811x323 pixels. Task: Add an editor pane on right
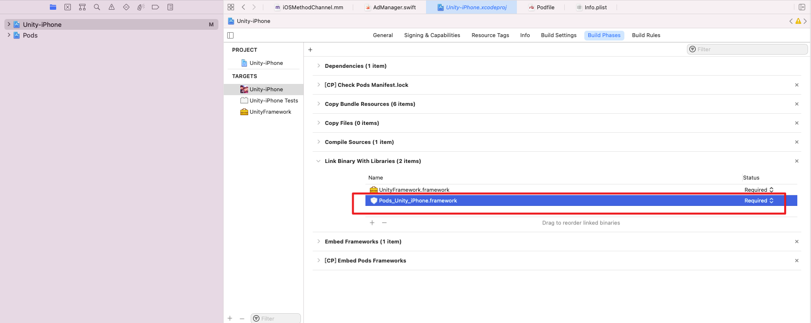pyautogui.click(x=802, y=7)
